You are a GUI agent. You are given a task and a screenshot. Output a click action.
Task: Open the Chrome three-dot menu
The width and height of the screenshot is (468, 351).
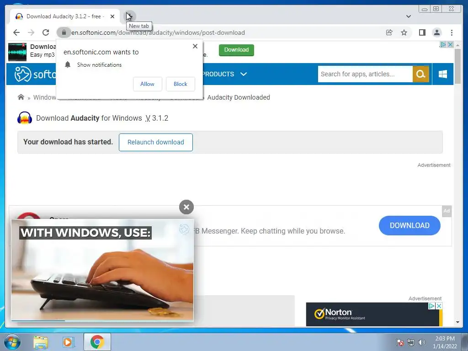(x=452, y=32)
